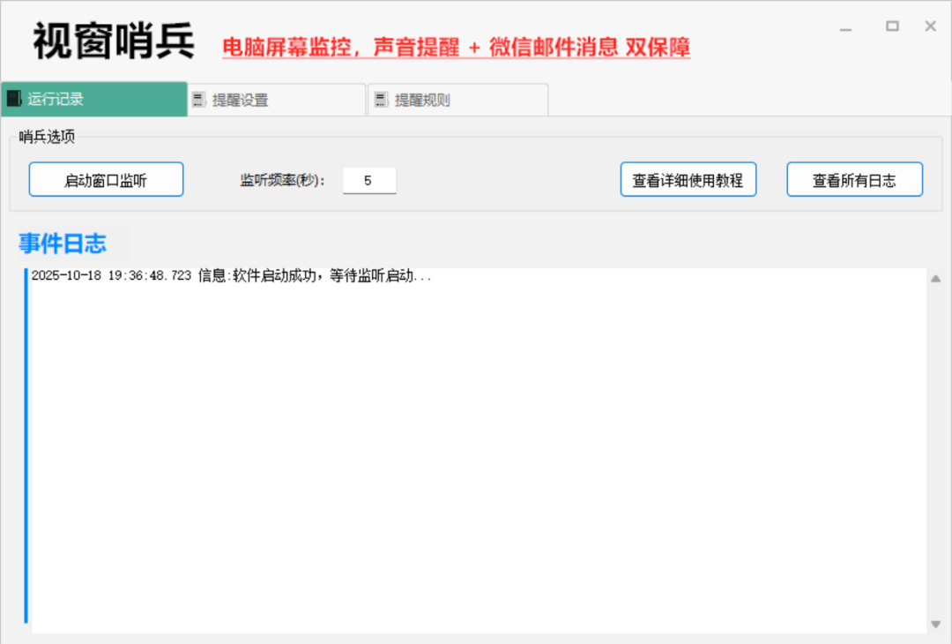Click the 事件日志 heading

63,243
